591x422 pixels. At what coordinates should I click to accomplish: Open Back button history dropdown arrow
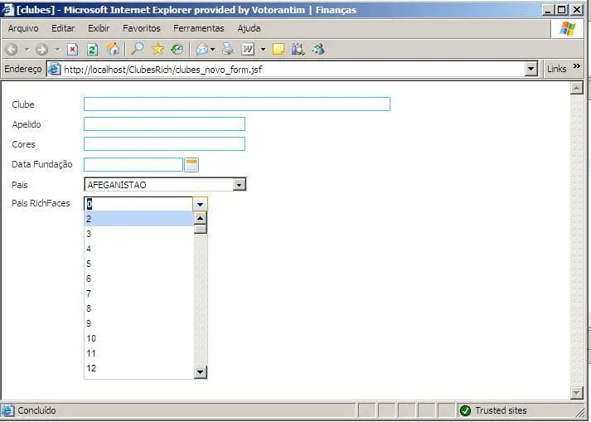coord(27,50)
